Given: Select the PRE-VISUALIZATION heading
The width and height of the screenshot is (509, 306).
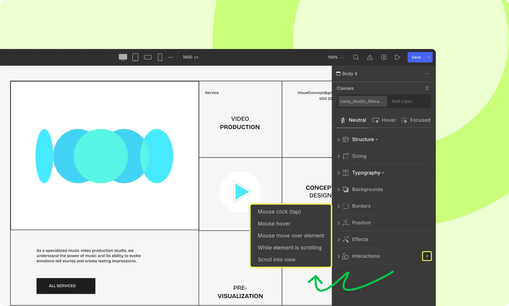Looking at the screenshot, I should tap(240, 292).
